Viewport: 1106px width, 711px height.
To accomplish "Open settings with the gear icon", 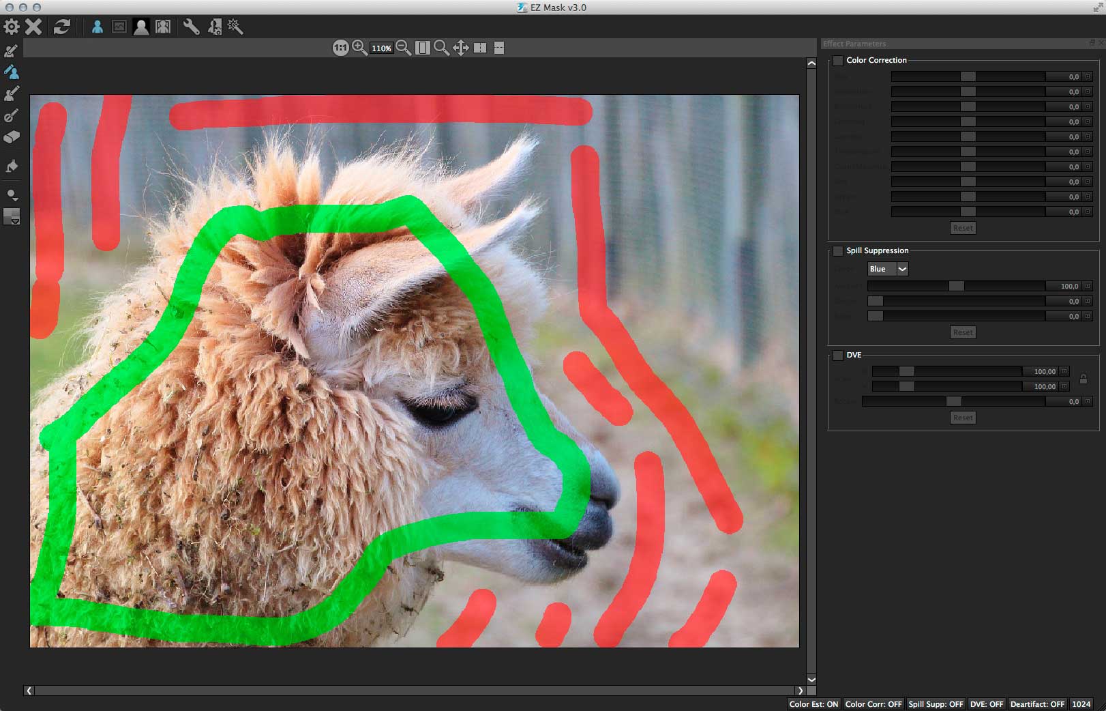I will (12, 27).
